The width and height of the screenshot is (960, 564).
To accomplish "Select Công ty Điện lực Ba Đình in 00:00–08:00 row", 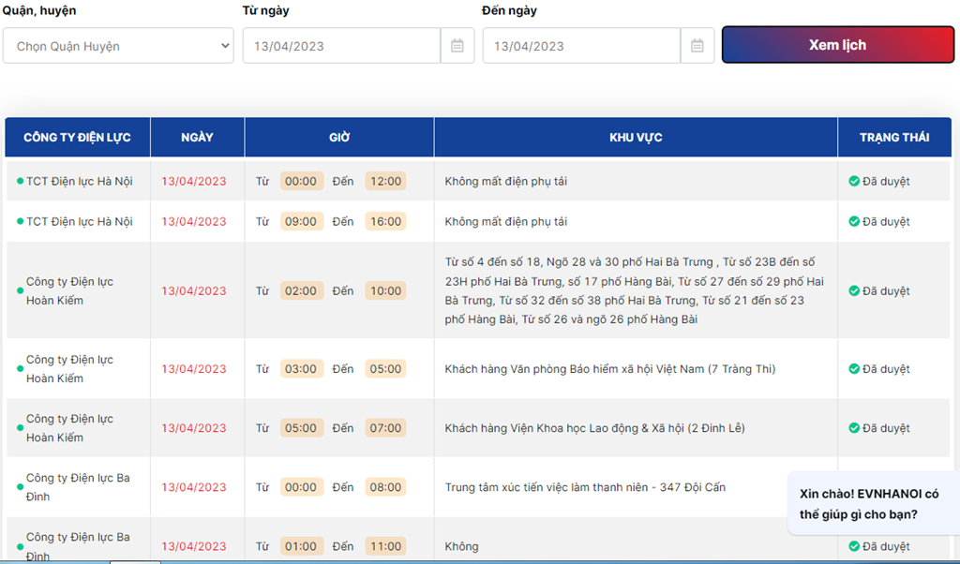I will (x=78, y=487).
